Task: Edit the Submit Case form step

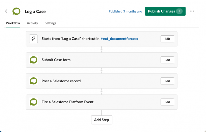Action: point(167,60)
